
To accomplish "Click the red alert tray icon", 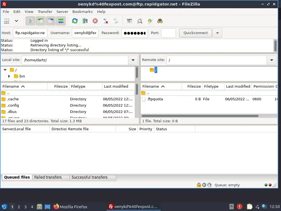I will [x=239, y=207].
